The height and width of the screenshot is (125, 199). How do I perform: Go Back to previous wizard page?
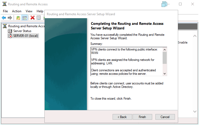pos(122,117)
